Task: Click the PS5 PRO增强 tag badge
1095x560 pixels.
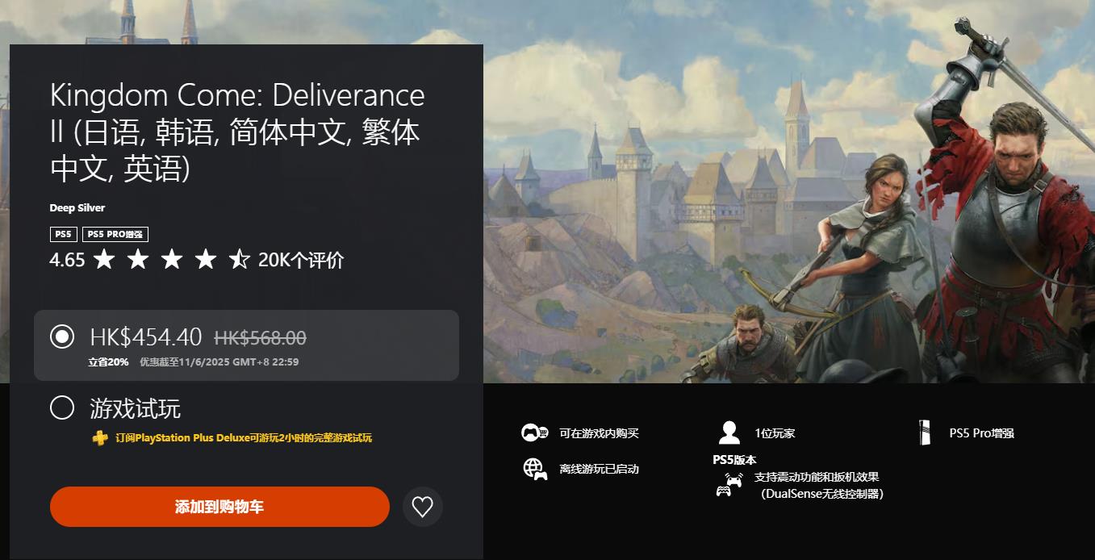Action: point(115,234)
